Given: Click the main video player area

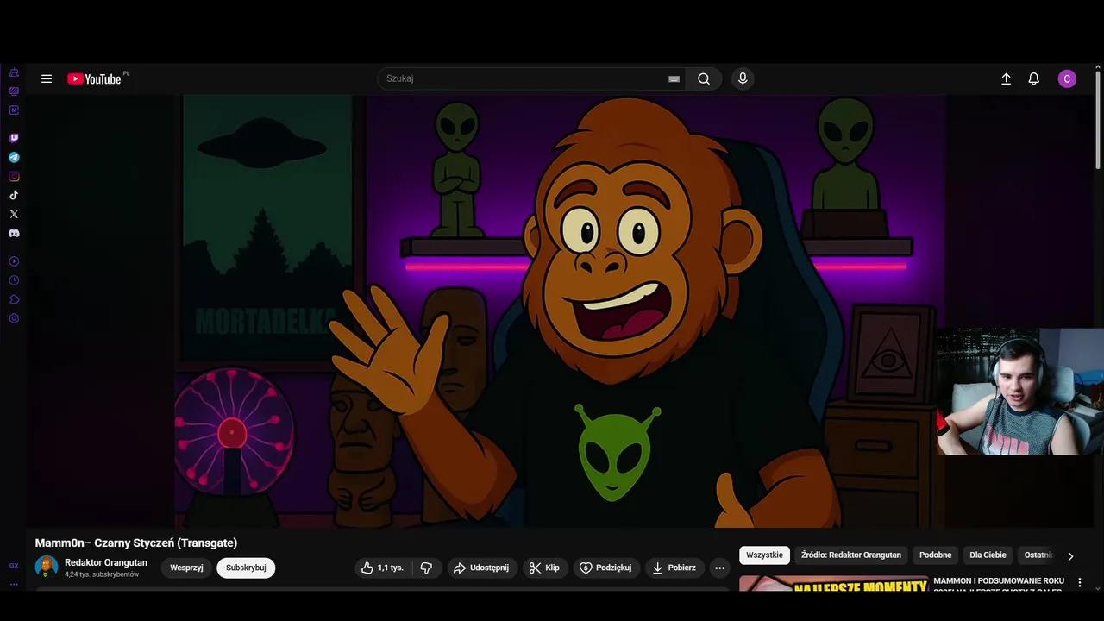Looking at the screenshot, I should pos(561,310).
